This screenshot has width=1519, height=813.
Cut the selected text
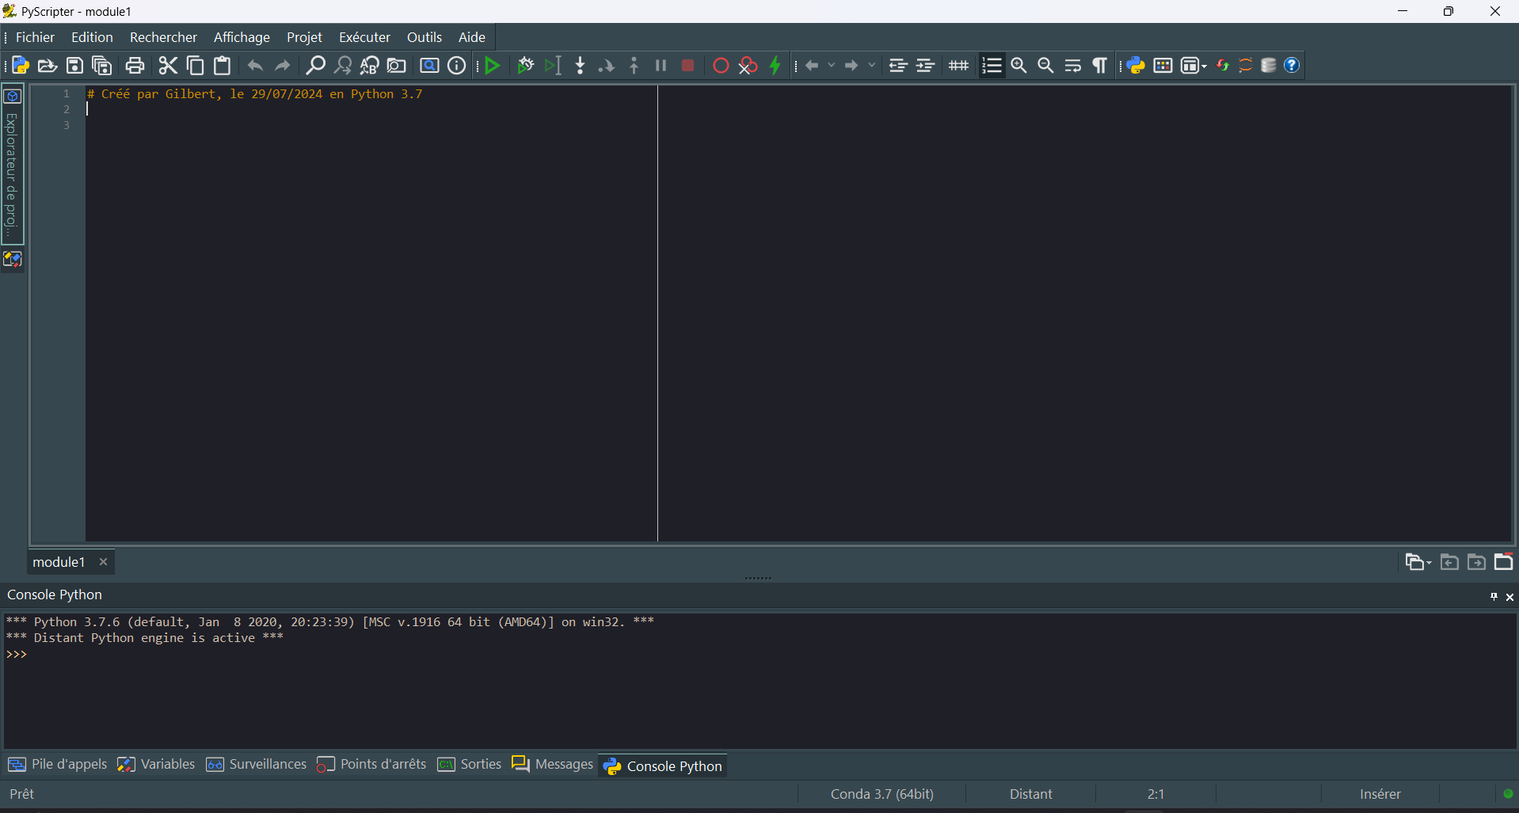click(x=168, y=66)
